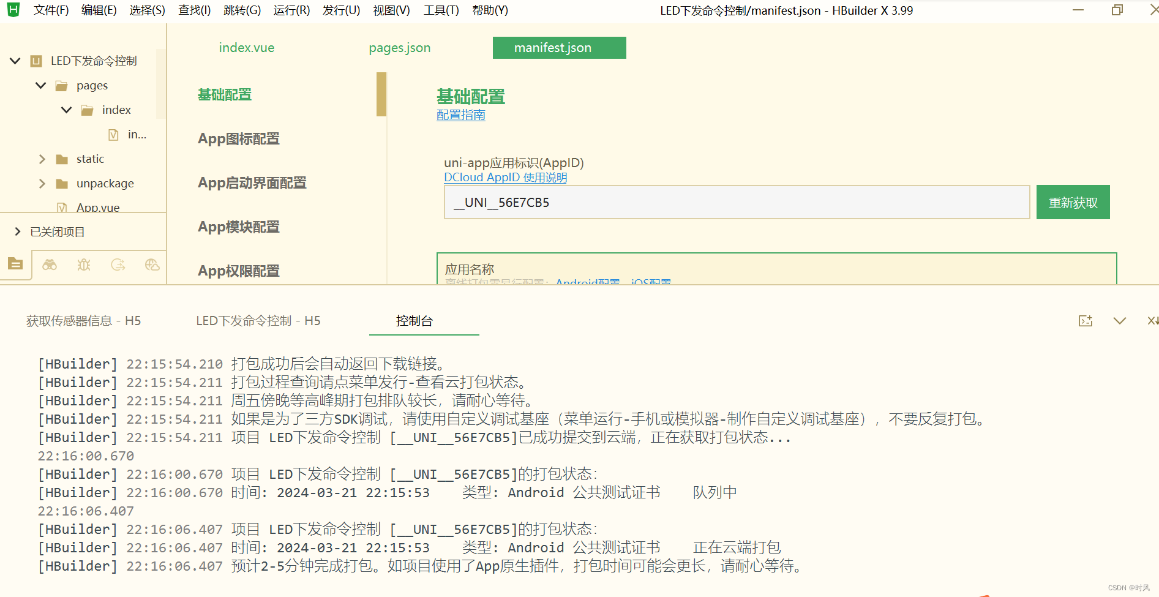Open the debug (bug) tool icon
Viewport: 1159px width, 597px height.
click(83, 264)
